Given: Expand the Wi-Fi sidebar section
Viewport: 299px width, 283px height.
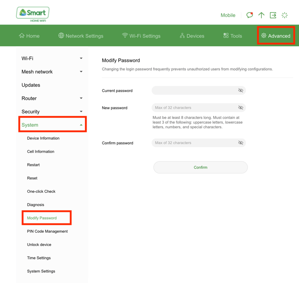Looking at the screenshot, I should pos(52,58).
